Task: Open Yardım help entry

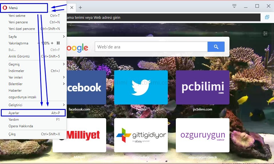Action: [x=33, y=120]
